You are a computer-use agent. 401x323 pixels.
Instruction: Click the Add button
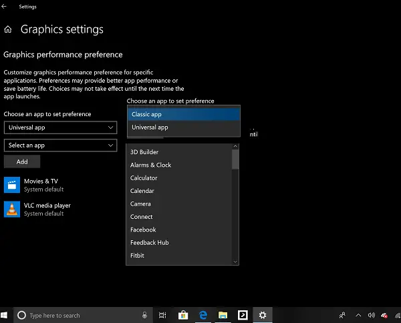22,161
